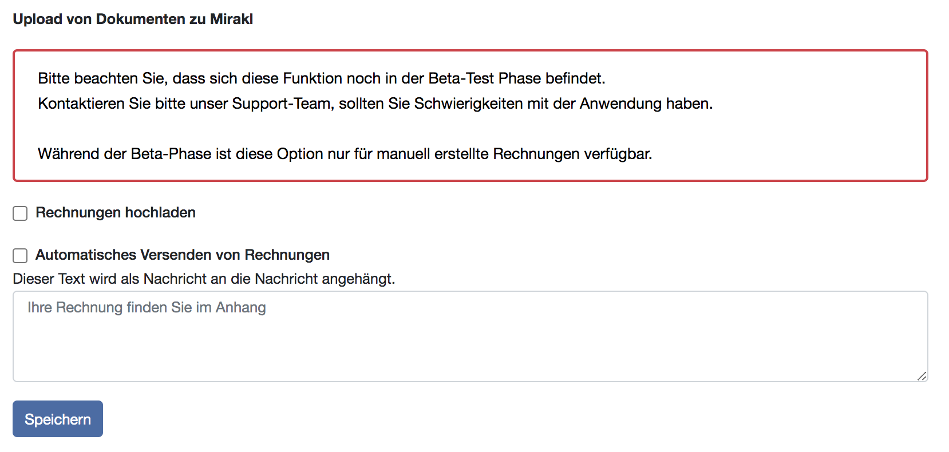Click the "Rechnungen hochladen" label text
949x452 pixels.
(116, 213)
